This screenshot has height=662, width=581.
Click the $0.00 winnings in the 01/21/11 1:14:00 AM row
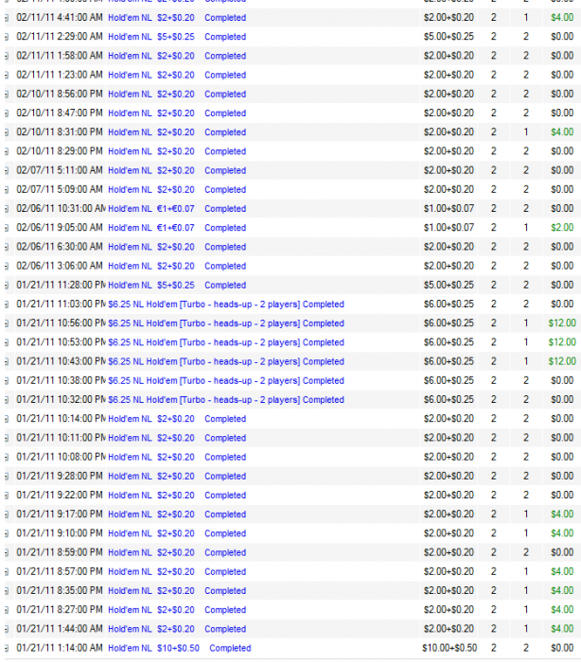coord(562,648)
